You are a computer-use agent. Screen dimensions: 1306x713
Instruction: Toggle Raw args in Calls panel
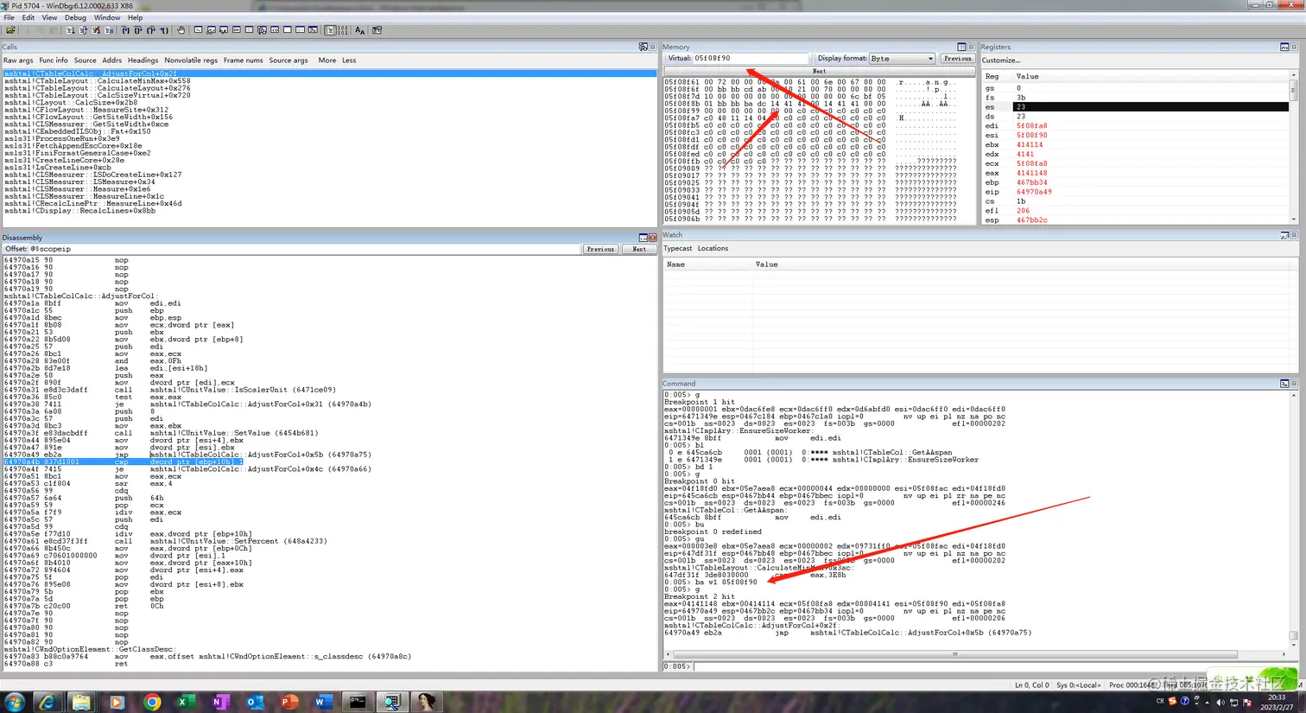pyautogui.click(x=18, y=60)
